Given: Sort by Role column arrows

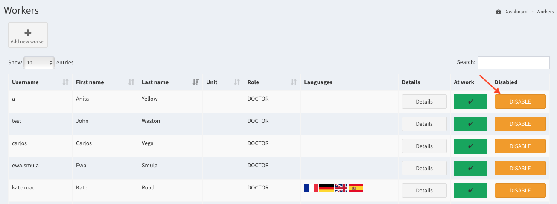Looking at the screenshot, I should (x=294, y=82).
